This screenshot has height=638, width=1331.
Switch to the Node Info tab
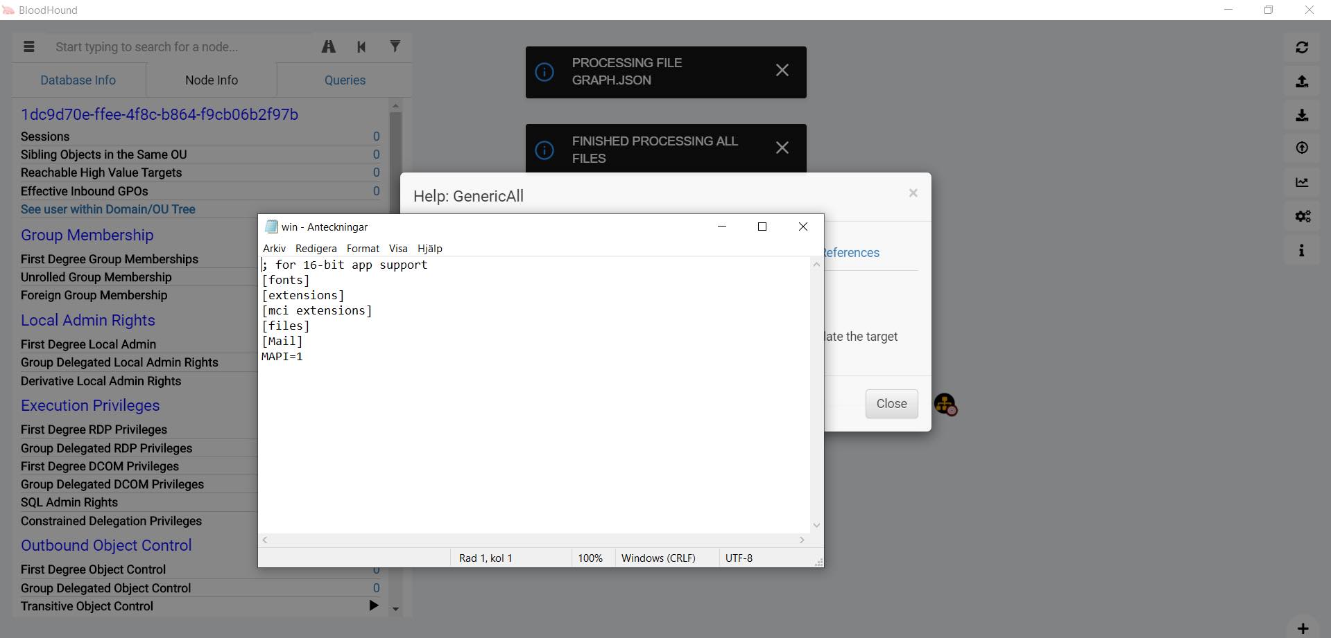(212, 80)
